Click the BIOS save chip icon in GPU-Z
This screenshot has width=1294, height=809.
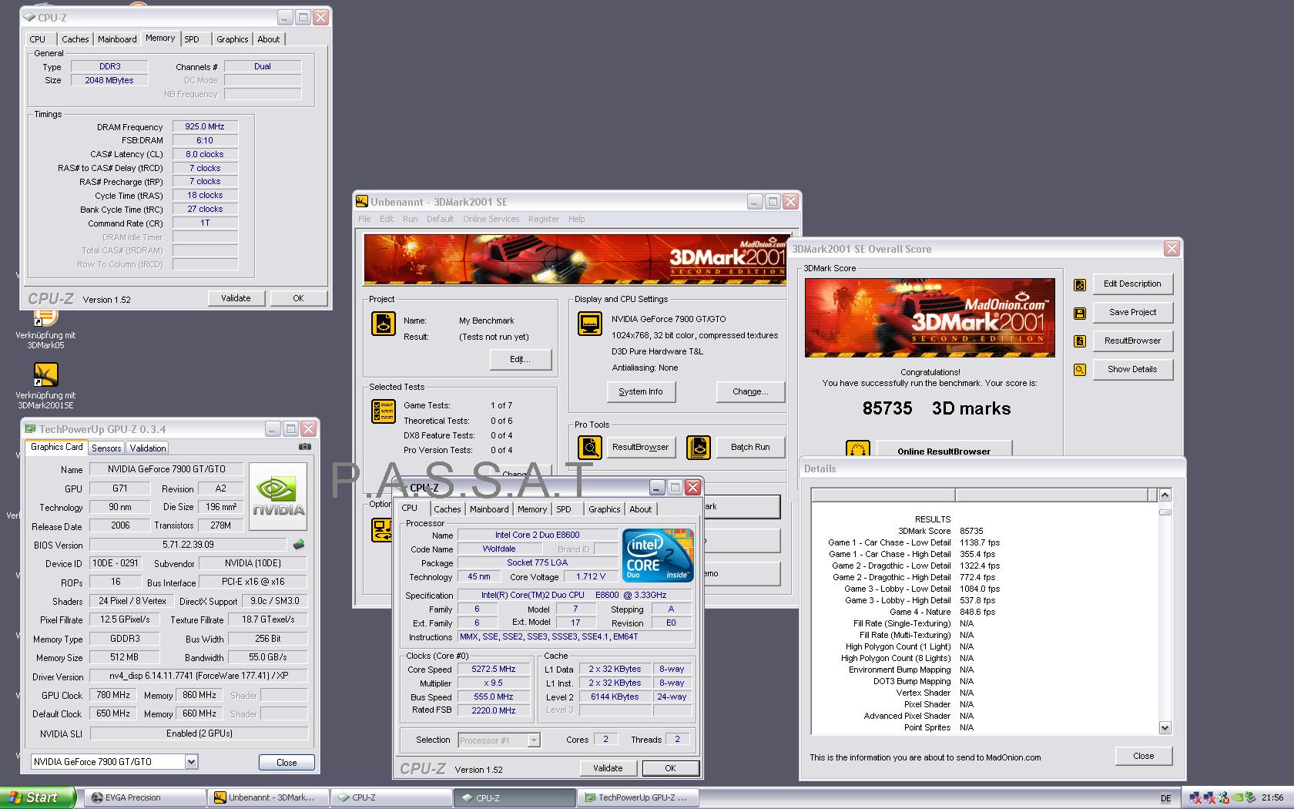tap(299, 545)
